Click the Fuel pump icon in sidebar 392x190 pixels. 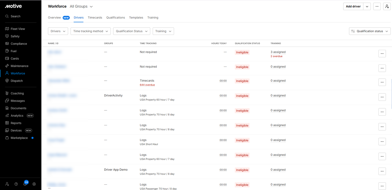[x=7, y=51]
